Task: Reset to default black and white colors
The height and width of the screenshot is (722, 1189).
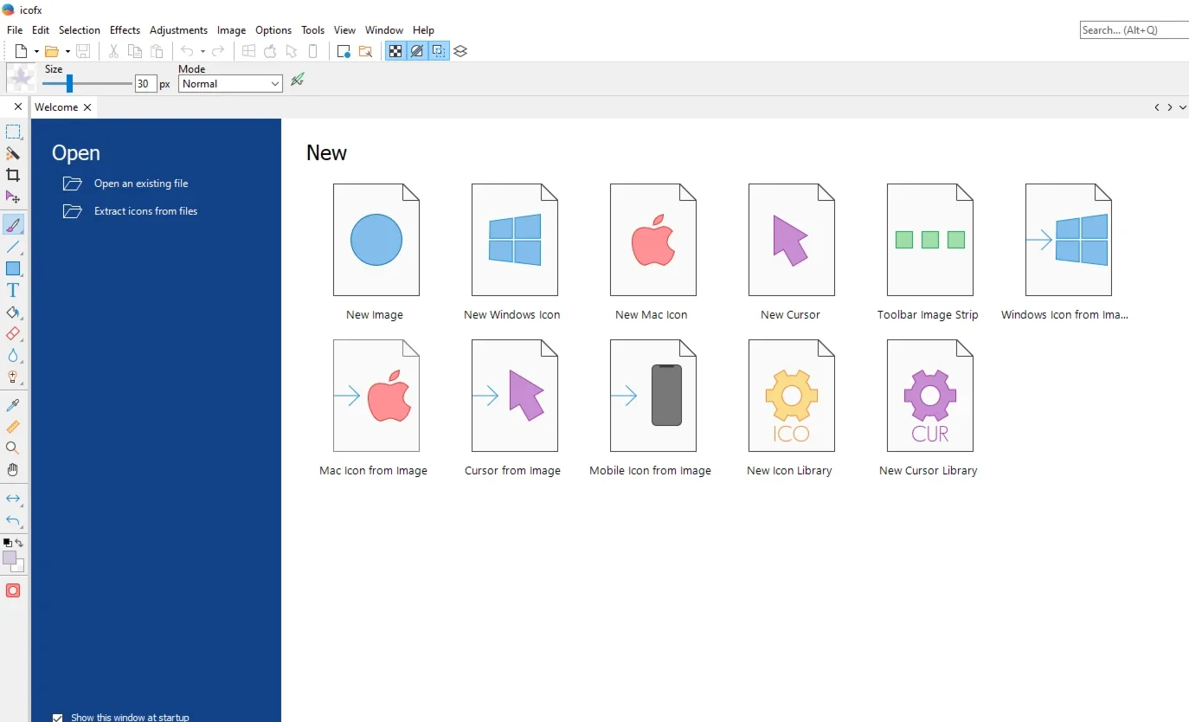Action: [8, 543]
